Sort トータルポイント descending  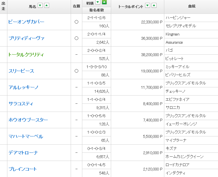pyautogui.click(x=147, y=6)
